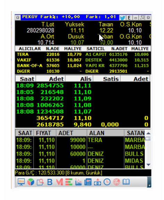Click the E button in title bar
164x200 pixels.
pos(129,18)
